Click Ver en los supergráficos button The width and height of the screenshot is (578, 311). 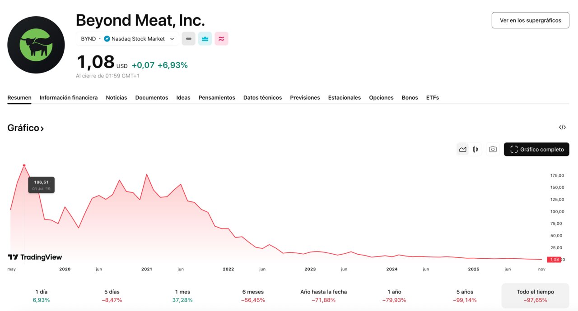coord(530,20)
